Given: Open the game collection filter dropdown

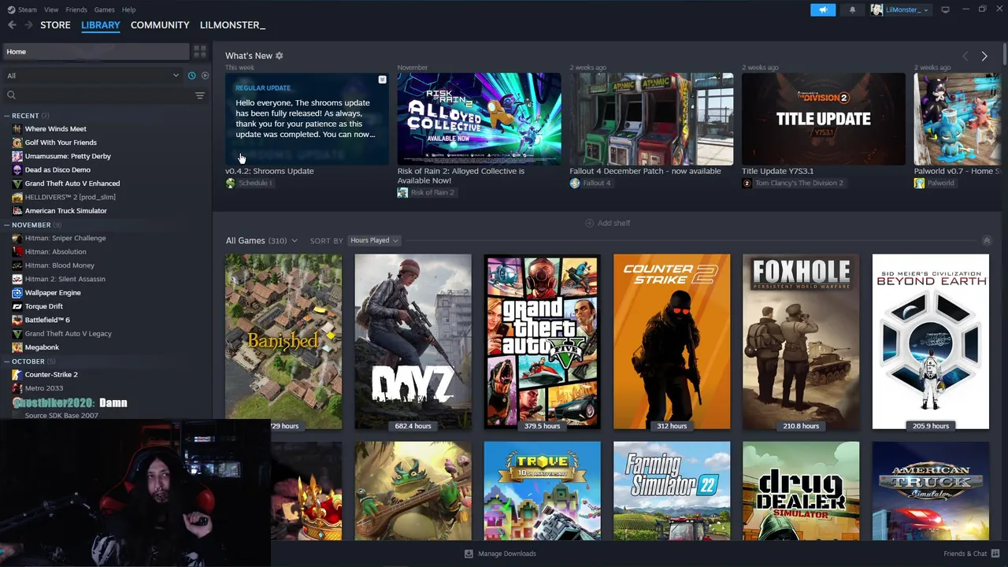Looking at the screenshot, I should [93, 76].
